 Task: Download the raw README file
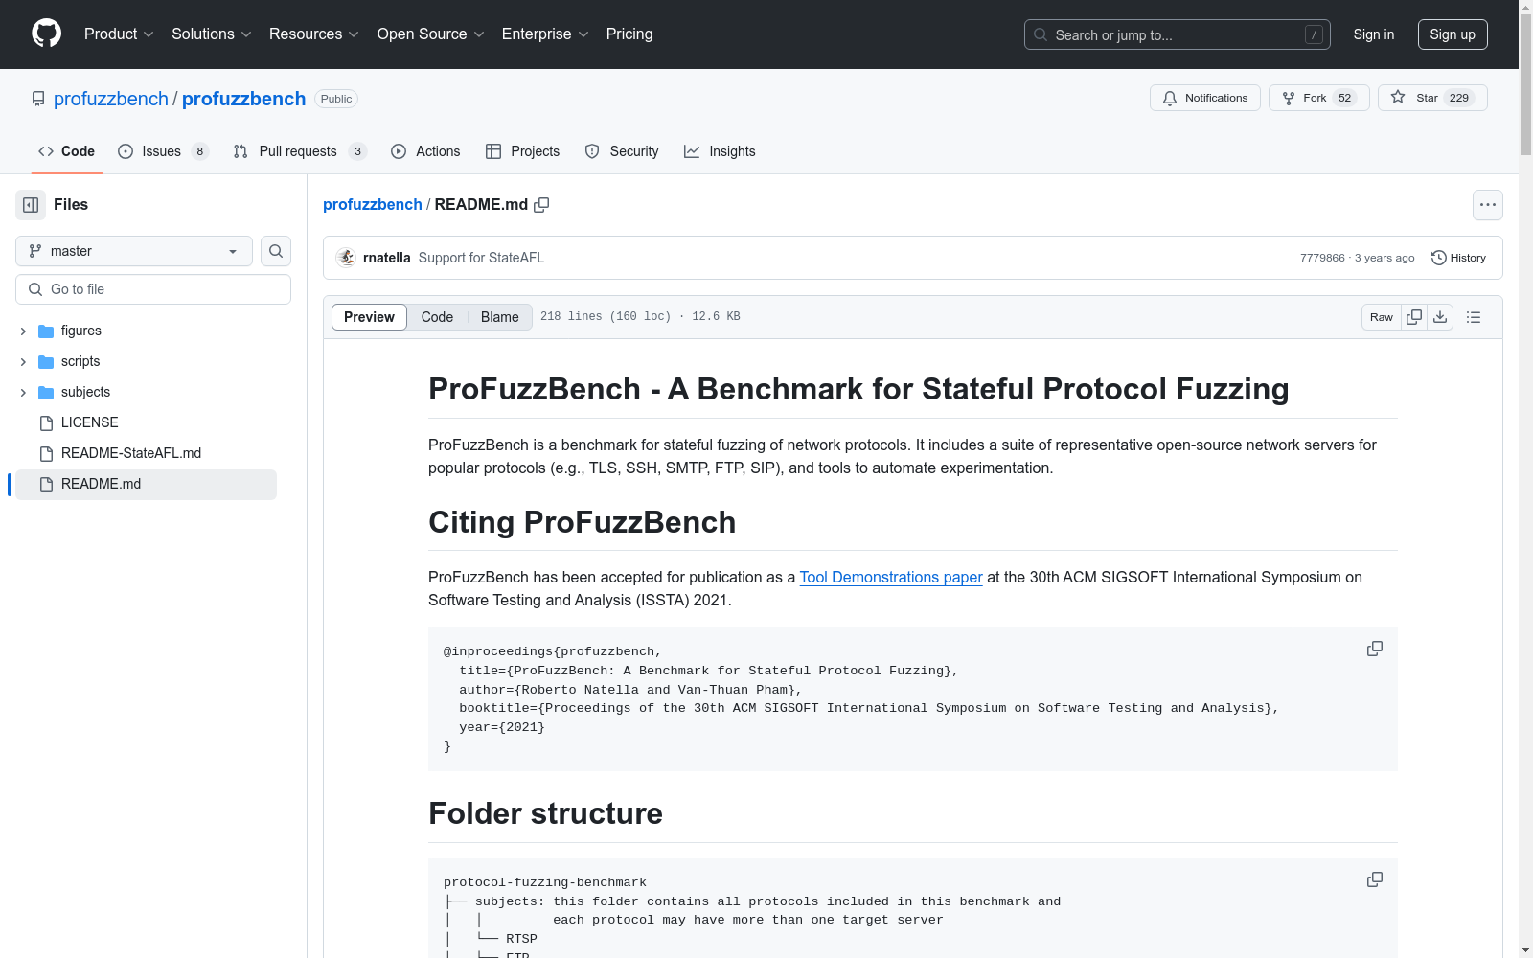[x=1440, y=316]
